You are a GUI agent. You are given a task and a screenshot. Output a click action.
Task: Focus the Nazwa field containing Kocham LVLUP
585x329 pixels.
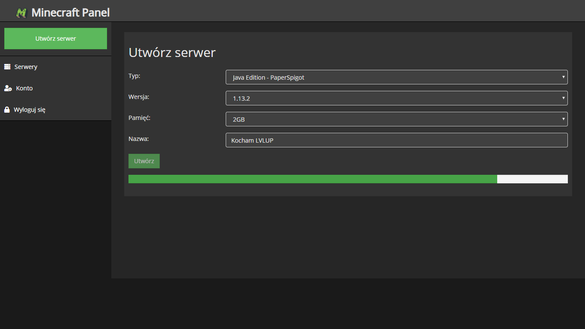[396, 140]
